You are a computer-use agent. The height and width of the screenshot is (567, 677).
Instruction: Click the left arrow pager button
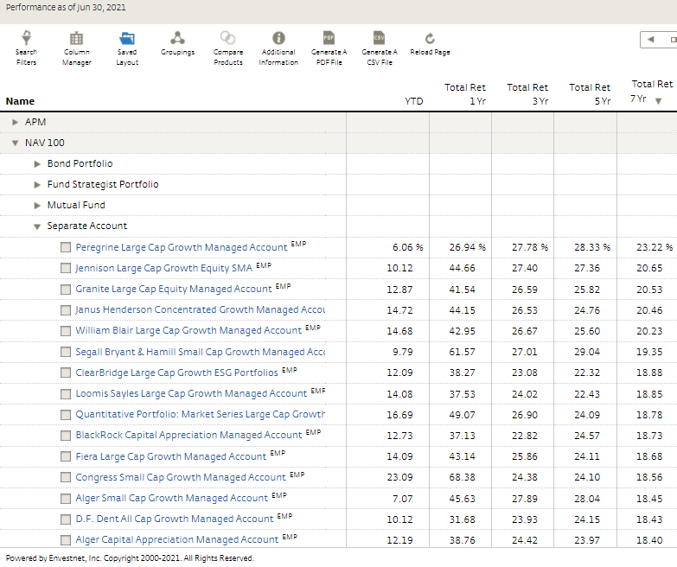[x=651, y=39]
